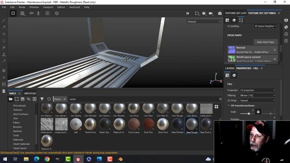
Task: Remove the Normal mesh map
Action: point(275,50)
